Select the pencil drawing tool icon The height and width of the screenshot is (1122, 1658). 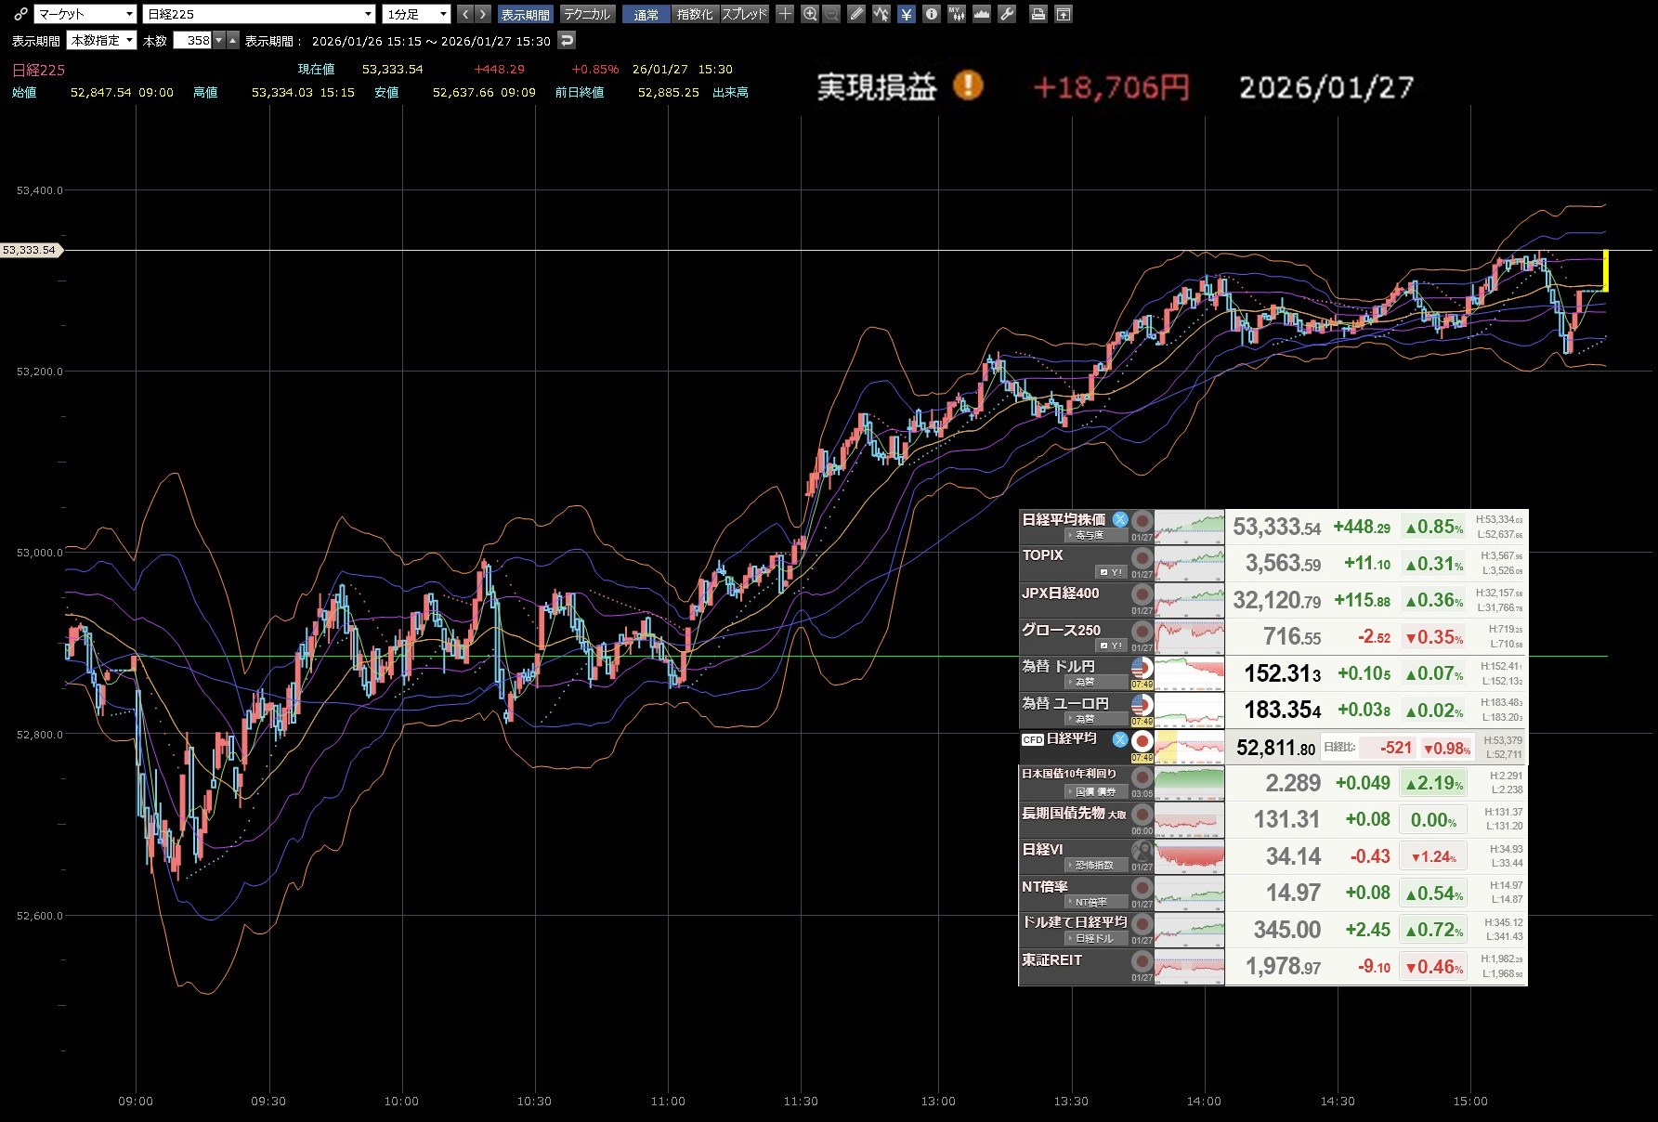856,14
